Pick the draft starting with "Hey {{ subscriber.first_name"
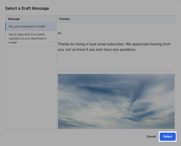This screenshot has width=181, height=146. (x=27, y=39)
